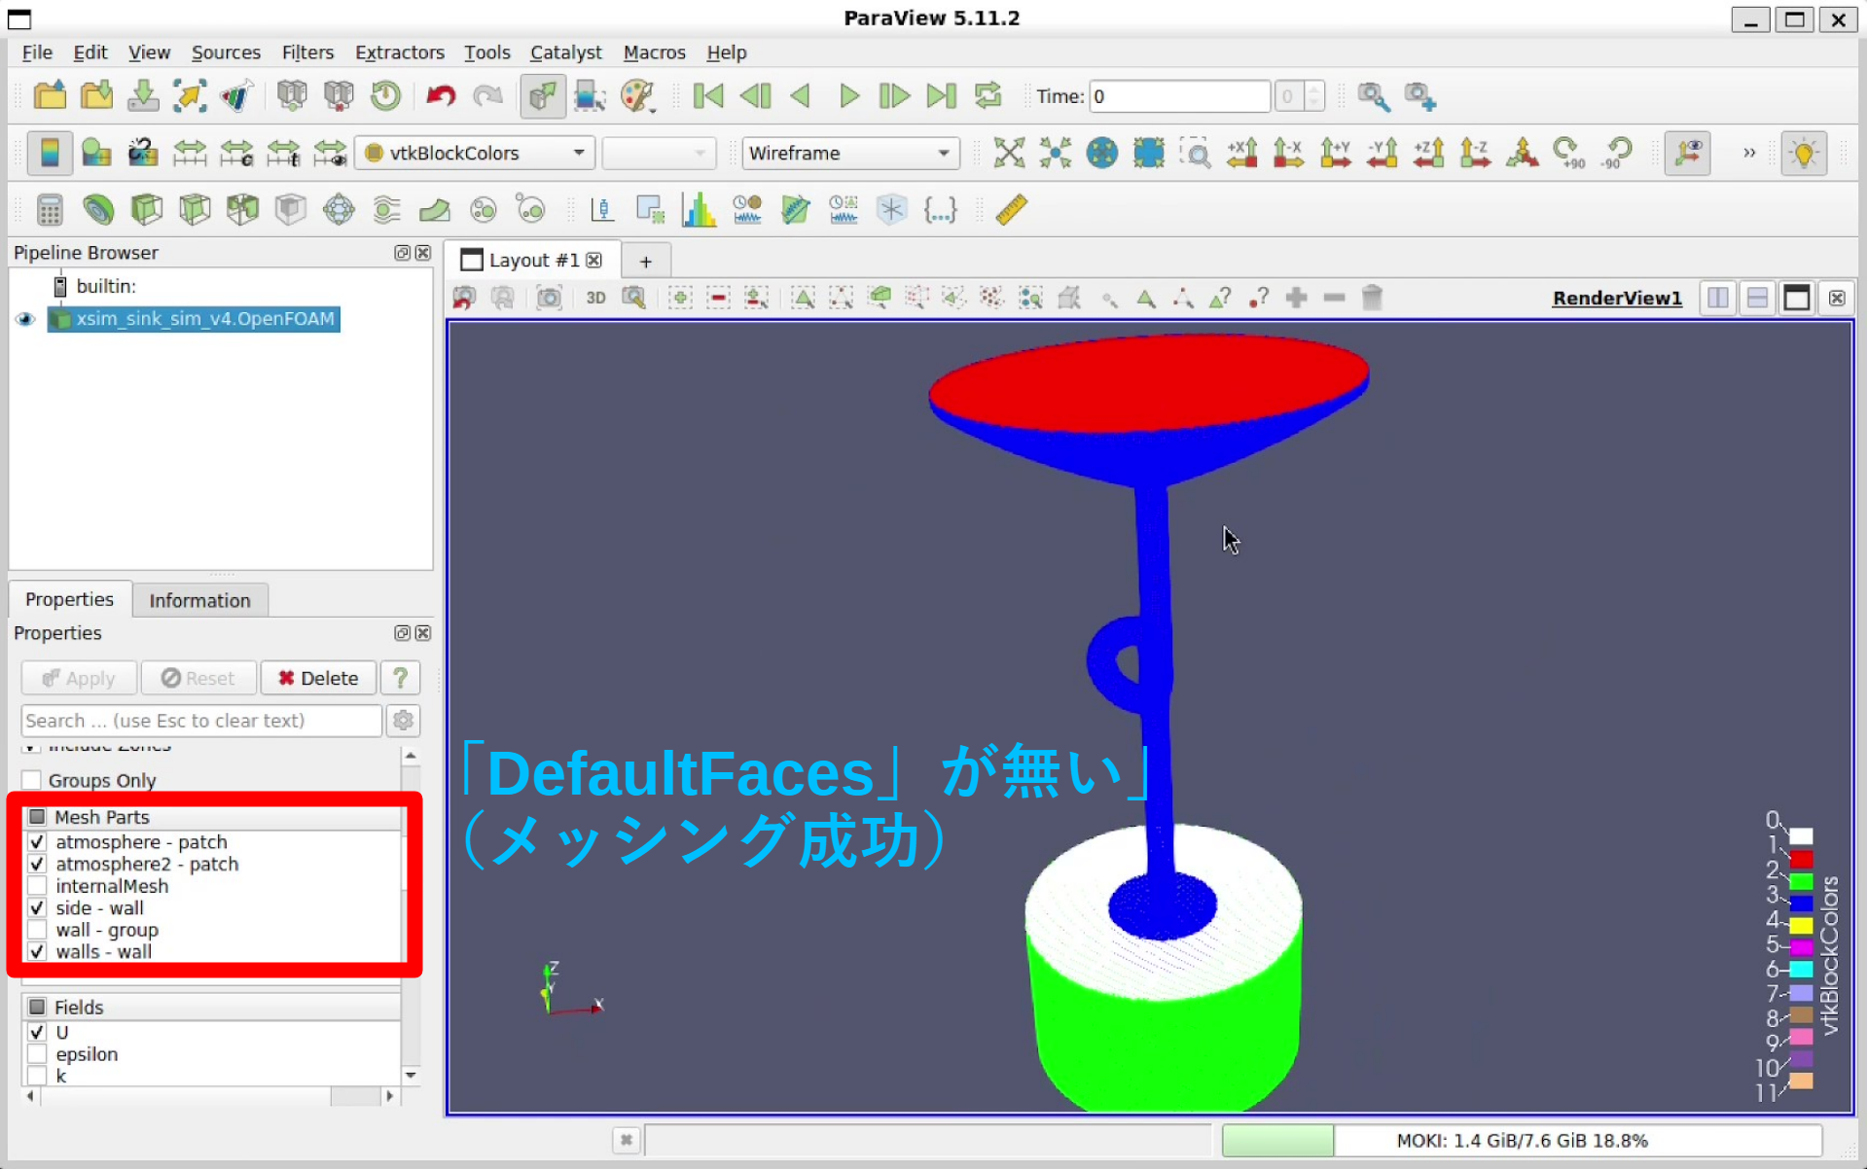Click the Edit Color Map palette icon
This screenshot has height=1170, width=1868.
pos(637,95)
